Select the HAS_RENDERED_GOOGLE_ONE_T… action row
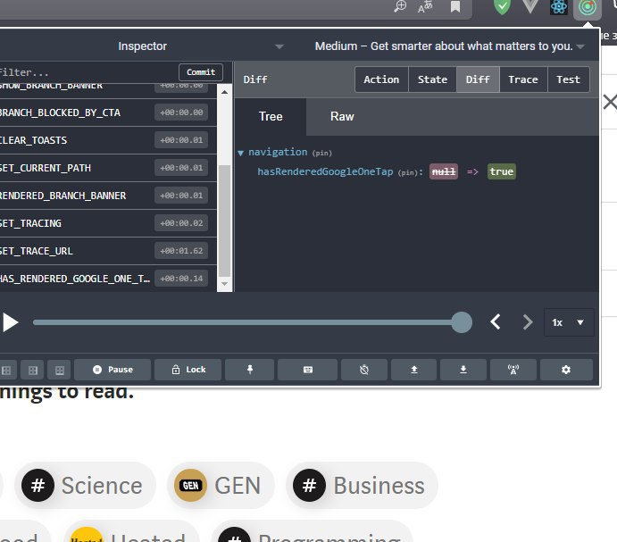 coord(108,279)
